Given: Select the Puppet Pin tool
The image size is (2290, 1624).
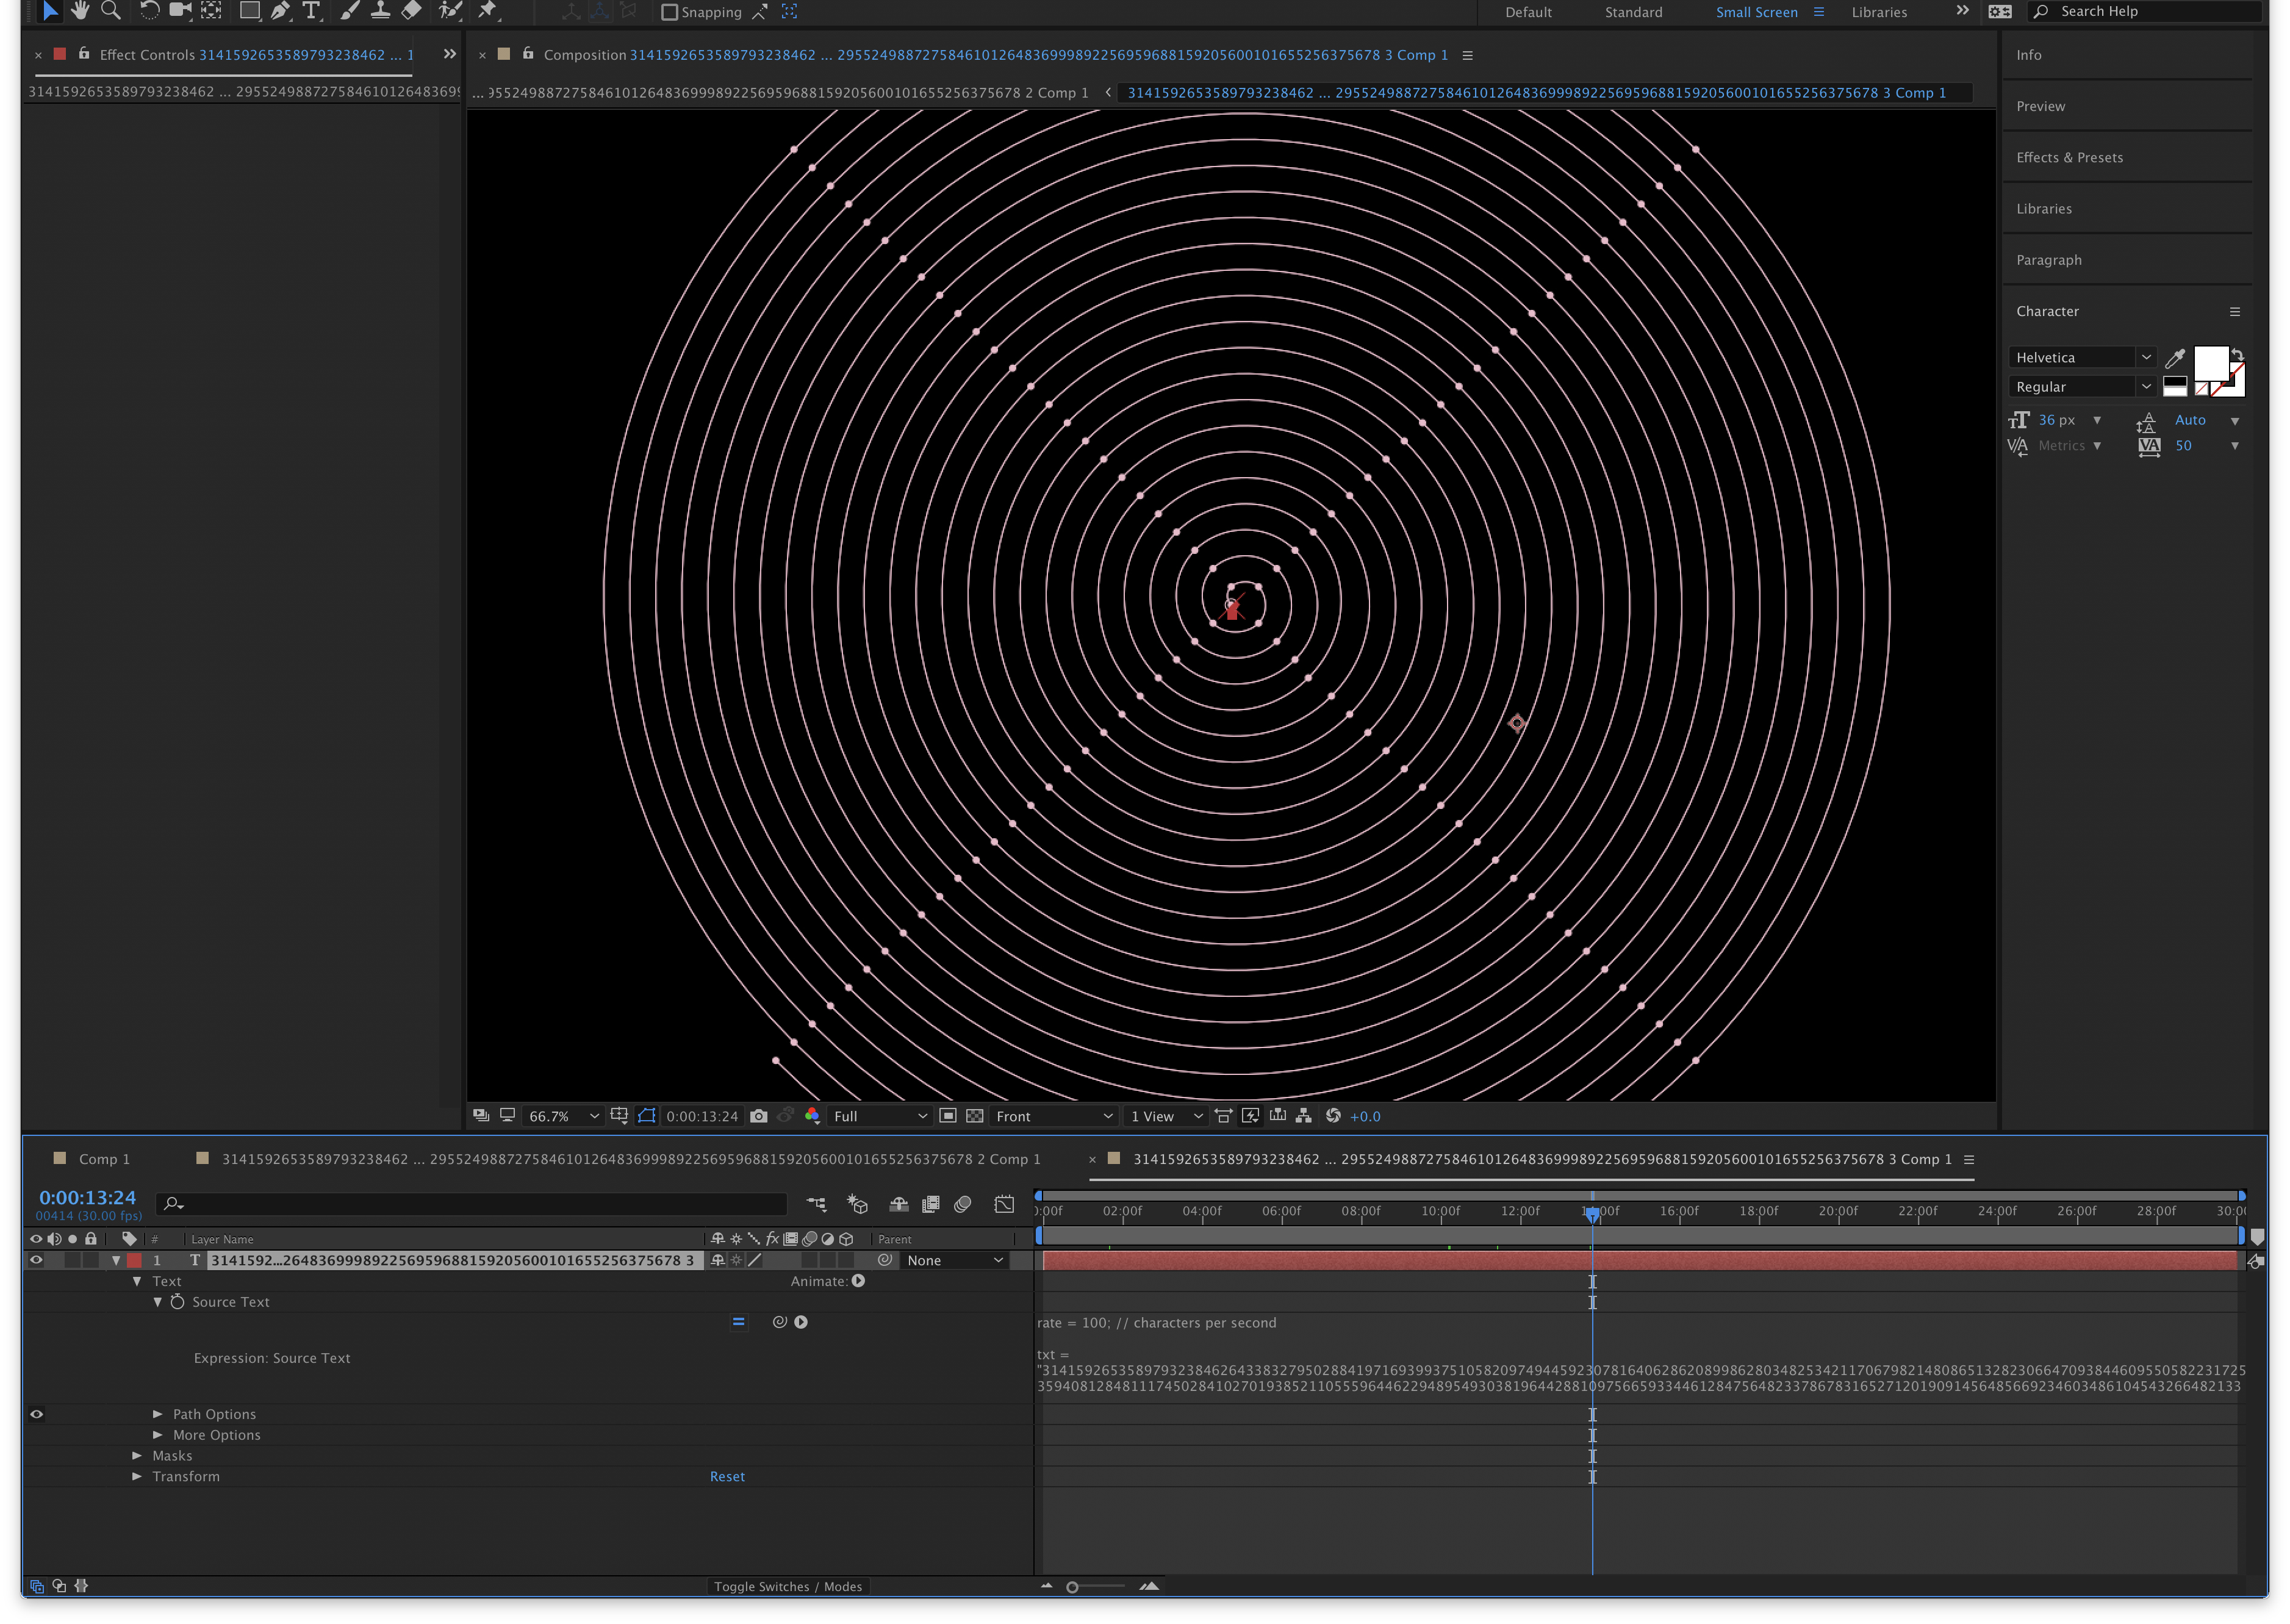Looking at the screenshot, I should click(488, 11).
